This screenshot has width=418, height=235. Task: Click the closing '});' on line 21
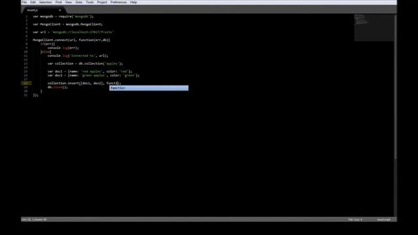pos(36,95)
